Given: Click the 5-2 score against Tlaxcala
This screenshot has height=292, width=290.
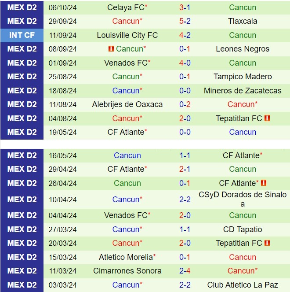Looking at the screenshot, I should pyautogui.click(x=185, y=21).
